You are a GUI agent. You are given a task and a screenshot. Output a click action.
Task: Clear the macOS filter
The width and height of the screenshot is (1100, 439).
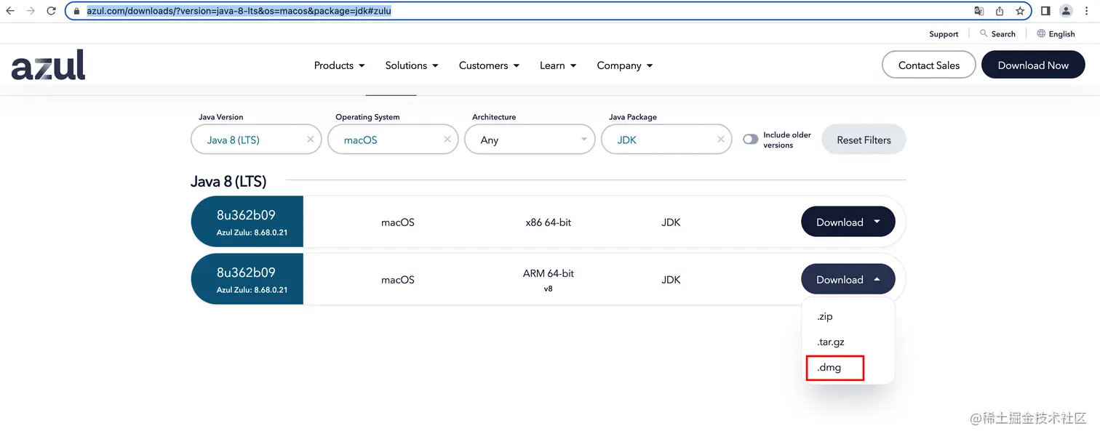click(x=447, y=140)
